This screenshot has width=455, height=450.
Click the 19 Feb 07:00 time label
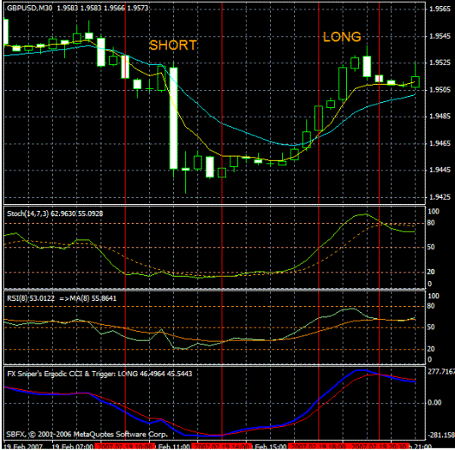point(73,447)
